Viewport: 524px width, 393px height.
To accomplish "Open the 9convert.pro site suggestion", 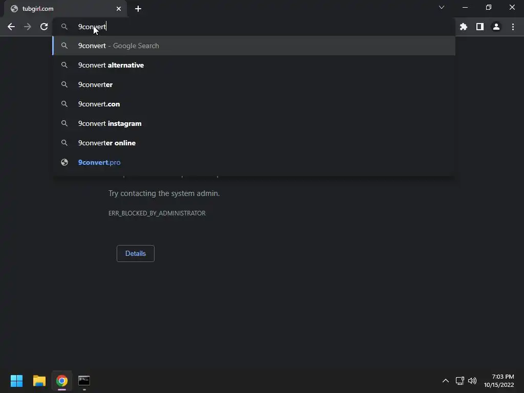I will [254, 162].
